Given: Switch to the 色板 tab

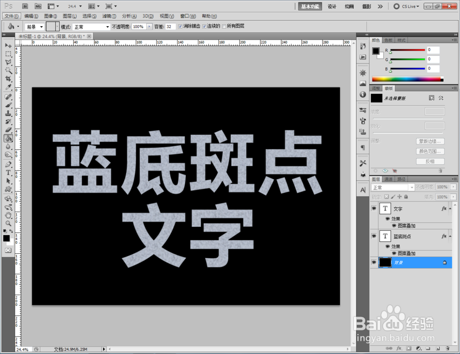Looking at the screenshot, I should (388, 40).
